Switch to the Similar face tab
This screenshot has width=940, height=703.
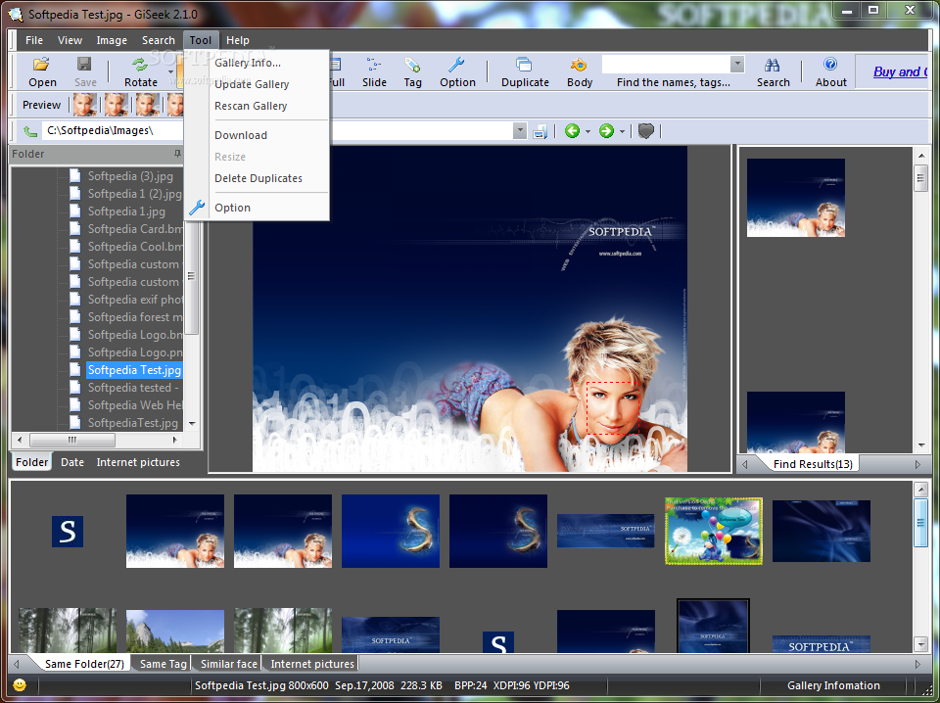(x=228, y=664)
